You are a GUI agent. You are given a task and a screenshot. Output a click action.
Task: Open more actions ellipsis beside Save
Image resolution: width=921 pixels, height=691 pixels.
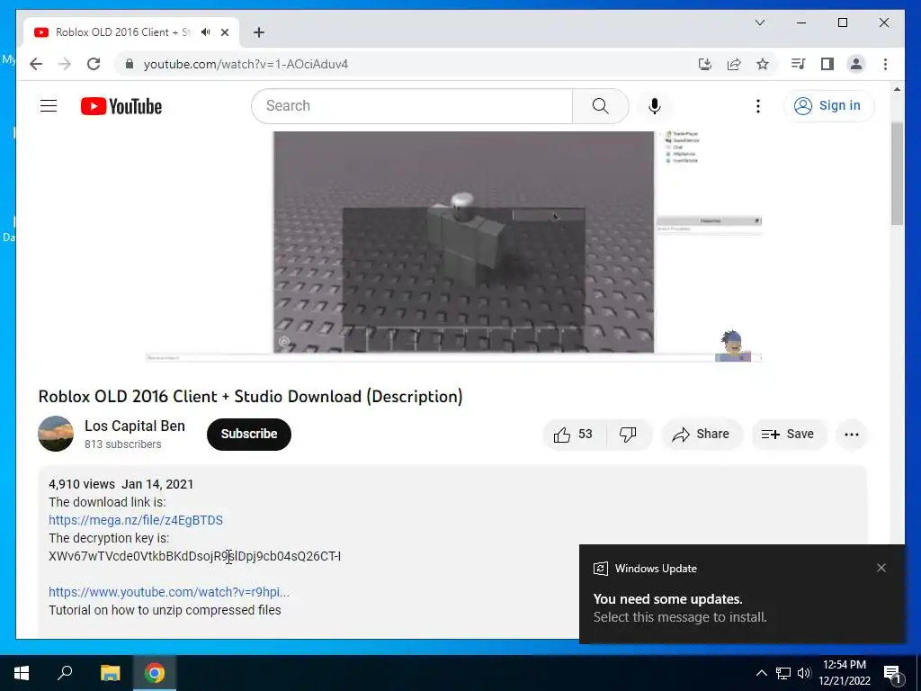tap(851, 435)
